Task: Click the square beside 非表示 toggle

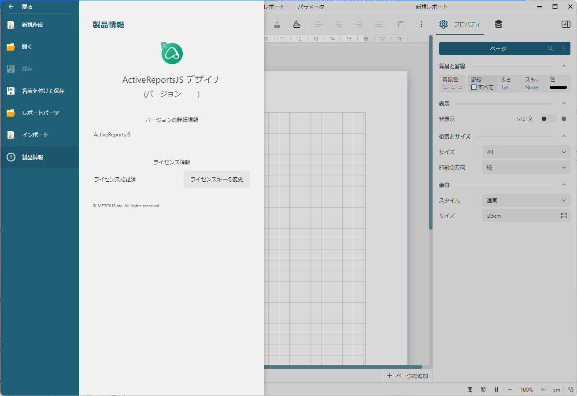Action: point(564,119)
